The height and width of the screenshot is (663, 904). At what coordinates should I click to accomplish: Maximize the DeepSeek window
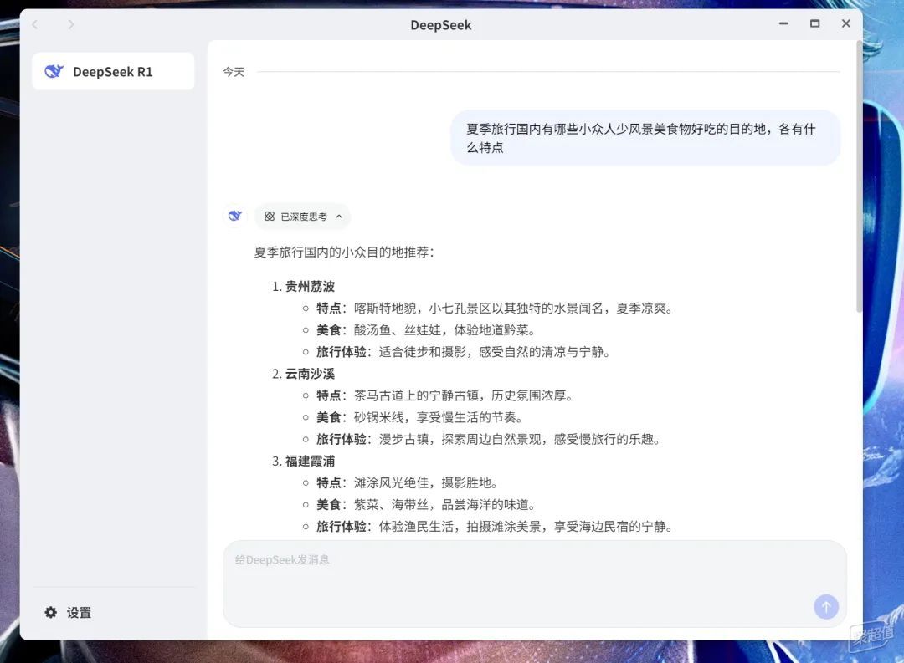click(x=814, y=23)
